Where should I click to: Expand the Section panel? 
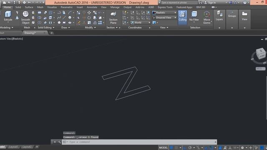[x=112, y=27]
